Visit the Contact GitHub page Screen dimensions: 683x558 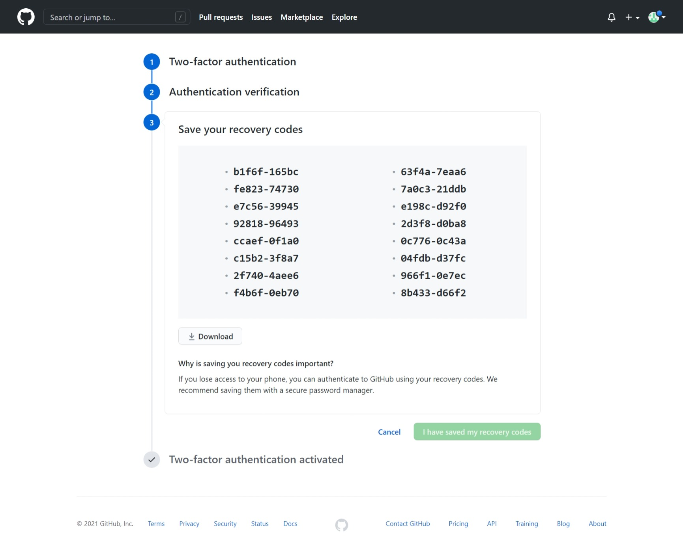(407, 524)
